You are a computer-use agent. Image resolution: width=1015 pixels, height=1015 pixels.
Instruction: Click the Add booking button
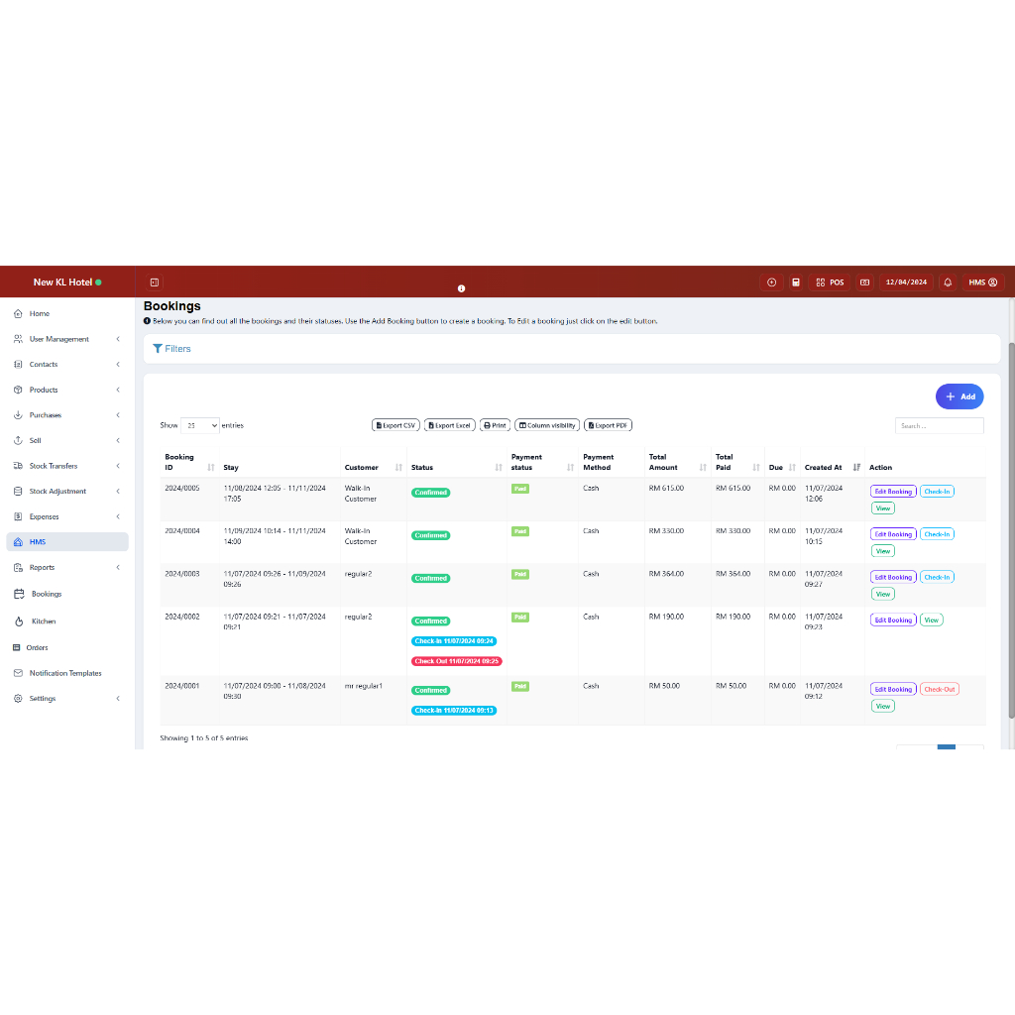(959, 396)
